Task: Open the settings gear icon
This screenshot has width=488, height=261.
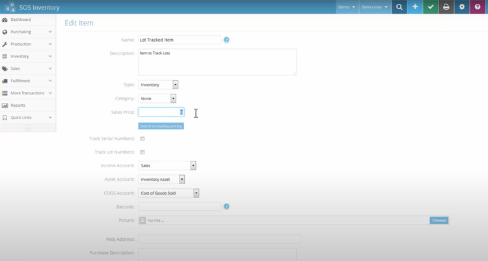Action: click(x=461, y=7)
